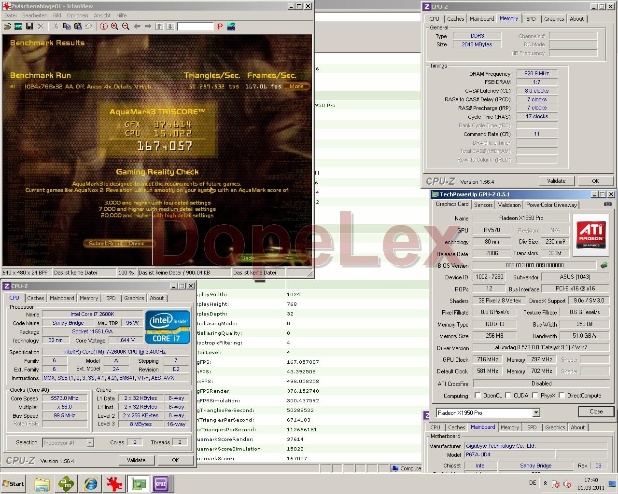Open IrfanView properties via the red P icon
618x494 pixels.
coord(220,27)
